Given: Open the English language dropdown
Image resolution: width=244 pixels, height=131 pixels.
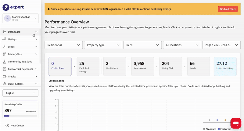Looking at the screenshot, I should tap(20, 93).
